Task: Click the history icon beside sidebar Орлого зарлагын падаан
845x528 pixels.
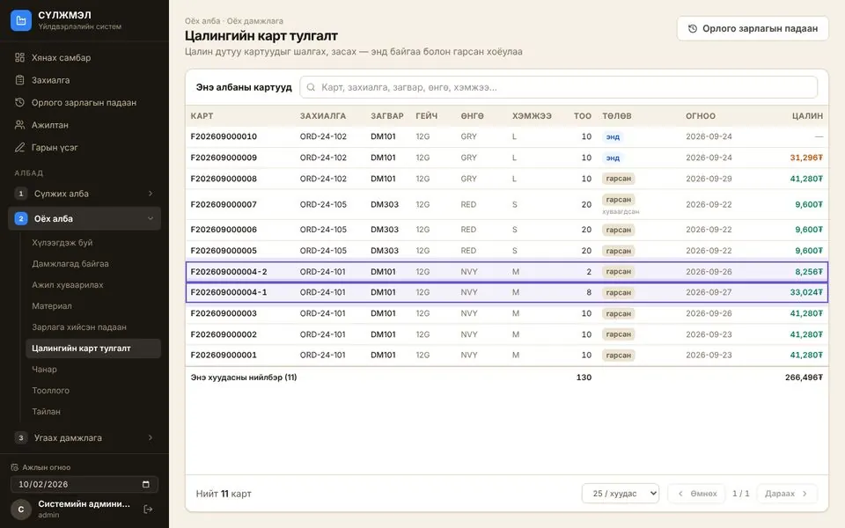Action: (x=20, y=102)
